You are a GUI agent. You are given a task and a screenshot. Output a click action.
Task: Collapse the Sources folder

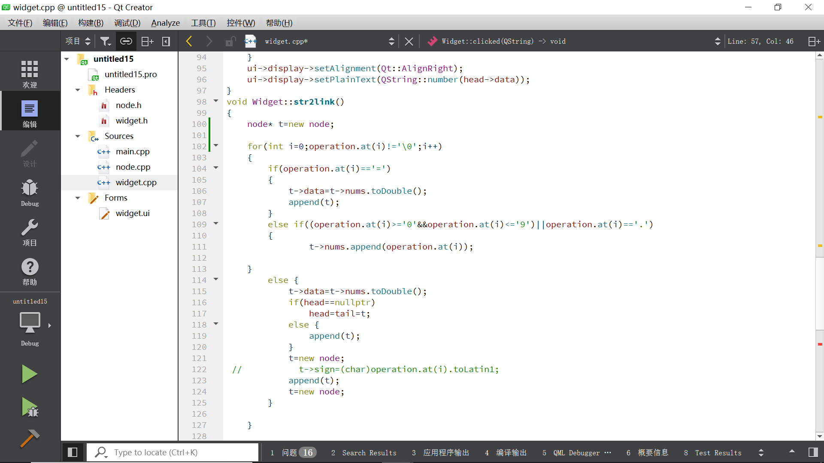[78, 136]
